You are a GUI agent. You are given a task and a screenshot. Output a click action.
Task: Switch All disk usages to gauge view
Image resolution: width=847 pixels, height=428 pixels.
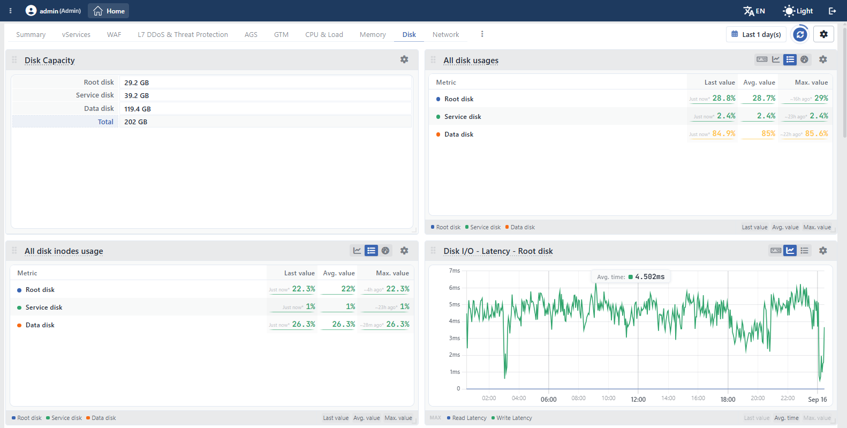[x=804, y=59]
